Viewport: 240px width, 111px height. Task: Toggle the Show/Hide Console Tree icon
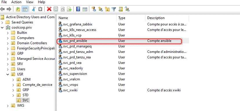pos(25,9)
